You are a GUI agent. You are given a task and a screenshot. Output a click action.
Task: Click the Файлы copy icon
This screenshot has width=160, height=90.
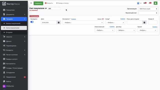point(4,81)
